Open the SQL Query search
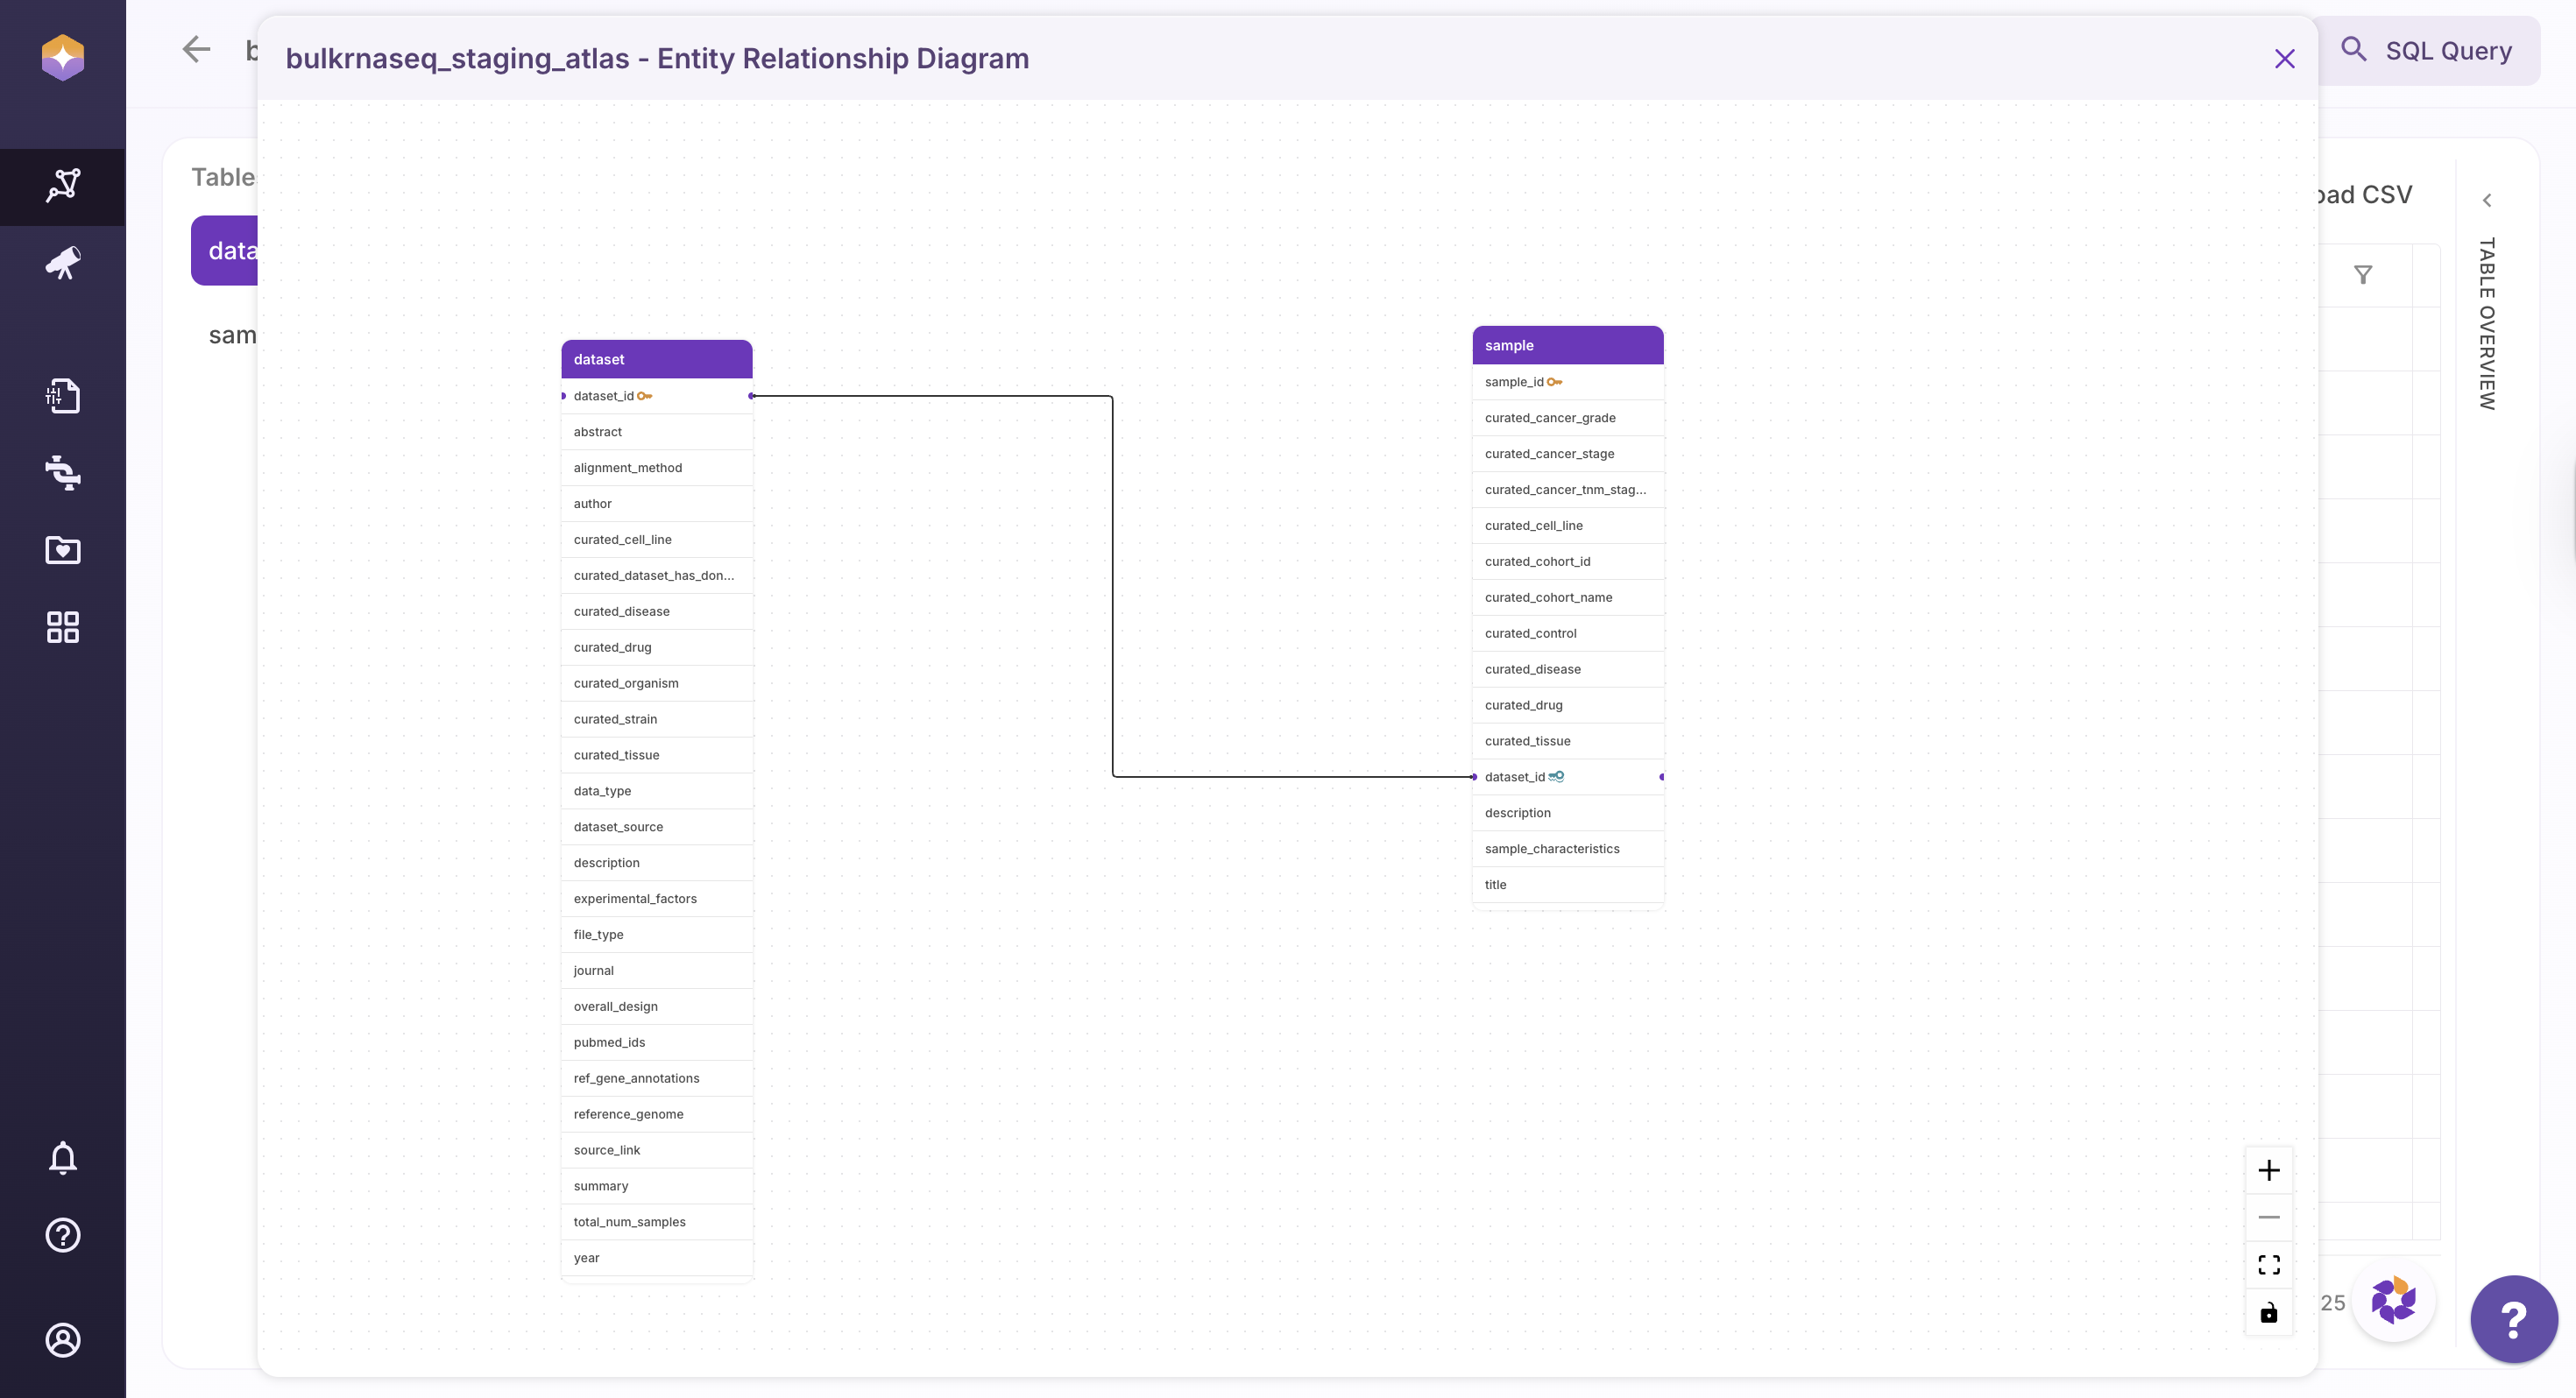 click(x=2427, y=51)
